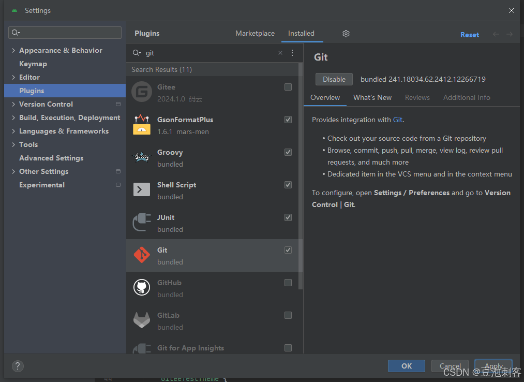
Task: Enable the Gitee plugin checkbox
Action: coord(288,86)
